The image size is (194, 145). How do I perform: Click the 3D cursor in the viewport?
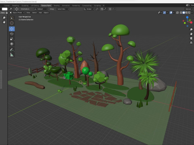(80, 82)
